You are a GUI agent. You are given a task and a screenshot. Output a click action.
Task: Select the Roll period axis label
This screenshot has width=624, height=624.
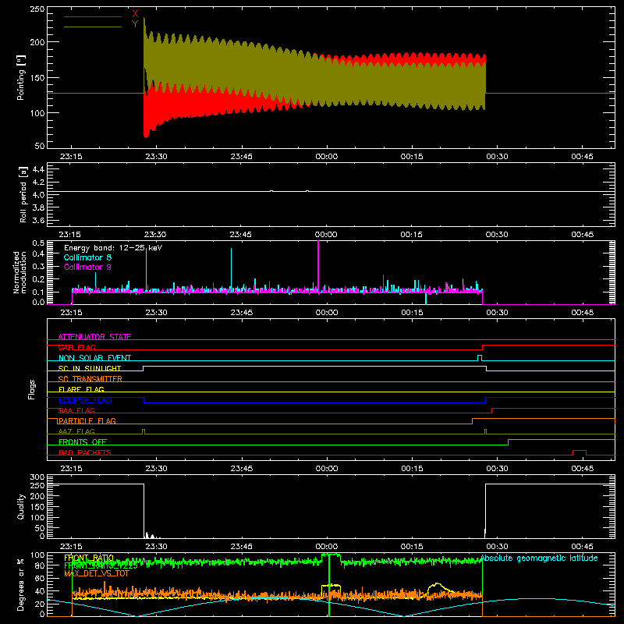point(23,194)
